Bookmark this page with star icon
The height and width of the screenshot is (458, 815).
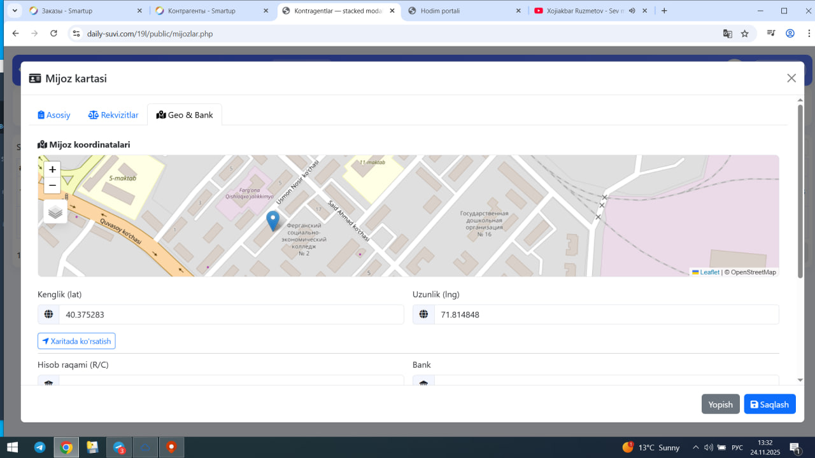745,34
